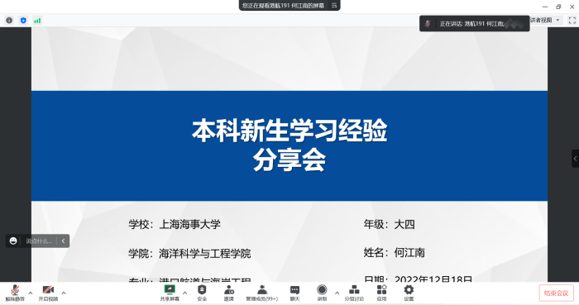Viewport: 579px width, 305px height.
Task: Open the Apps icon
Action: click(x=381, y=293)
